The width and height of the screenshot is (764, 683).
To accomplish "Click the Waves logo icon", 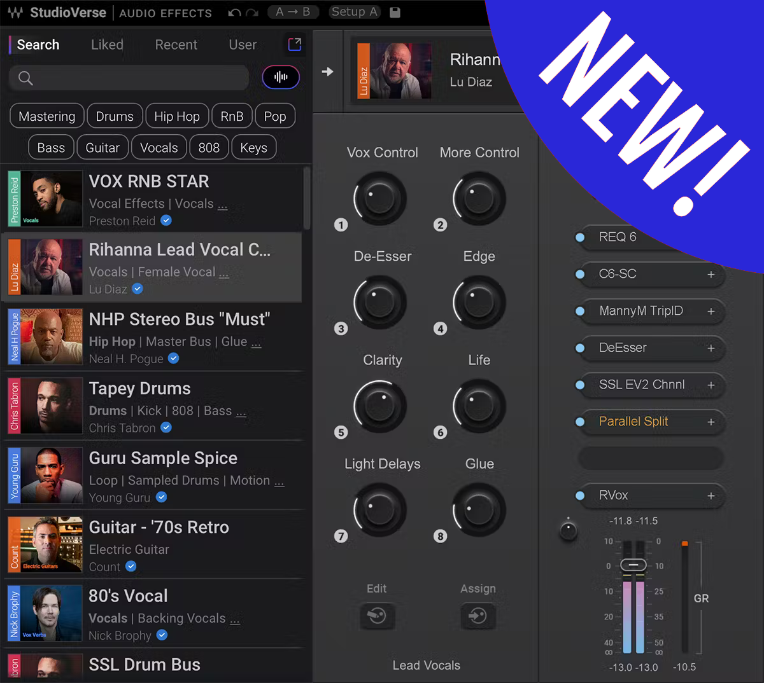I will [16, 13].
